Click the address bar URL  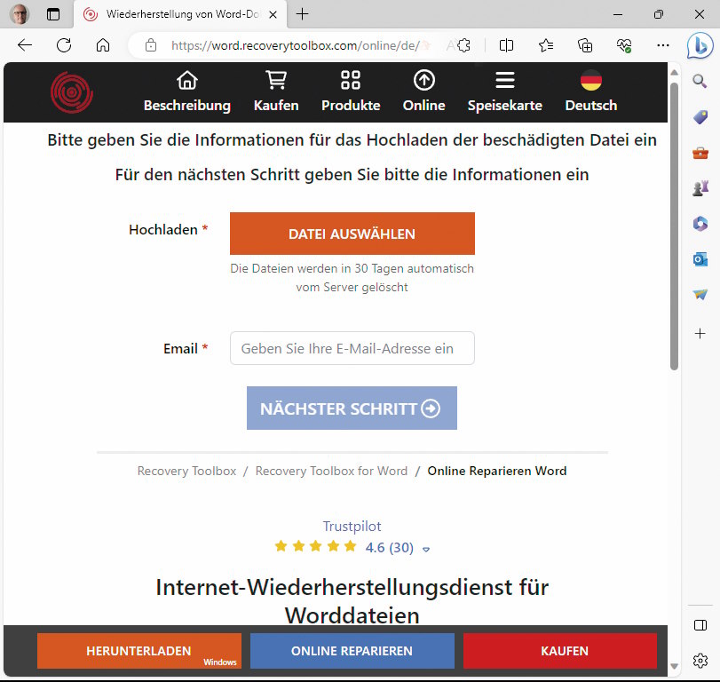tap(295, 45)
